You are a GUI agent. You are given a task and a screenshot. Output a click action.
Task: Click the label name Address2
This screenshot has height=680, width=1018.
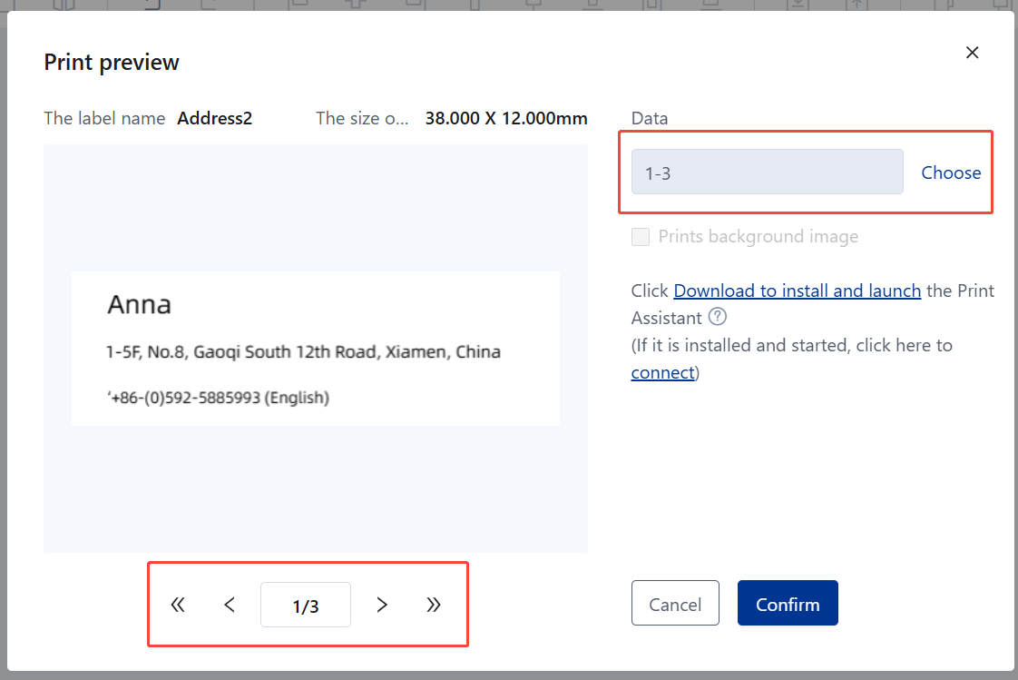pyautogui.click(x=214, y=118)
